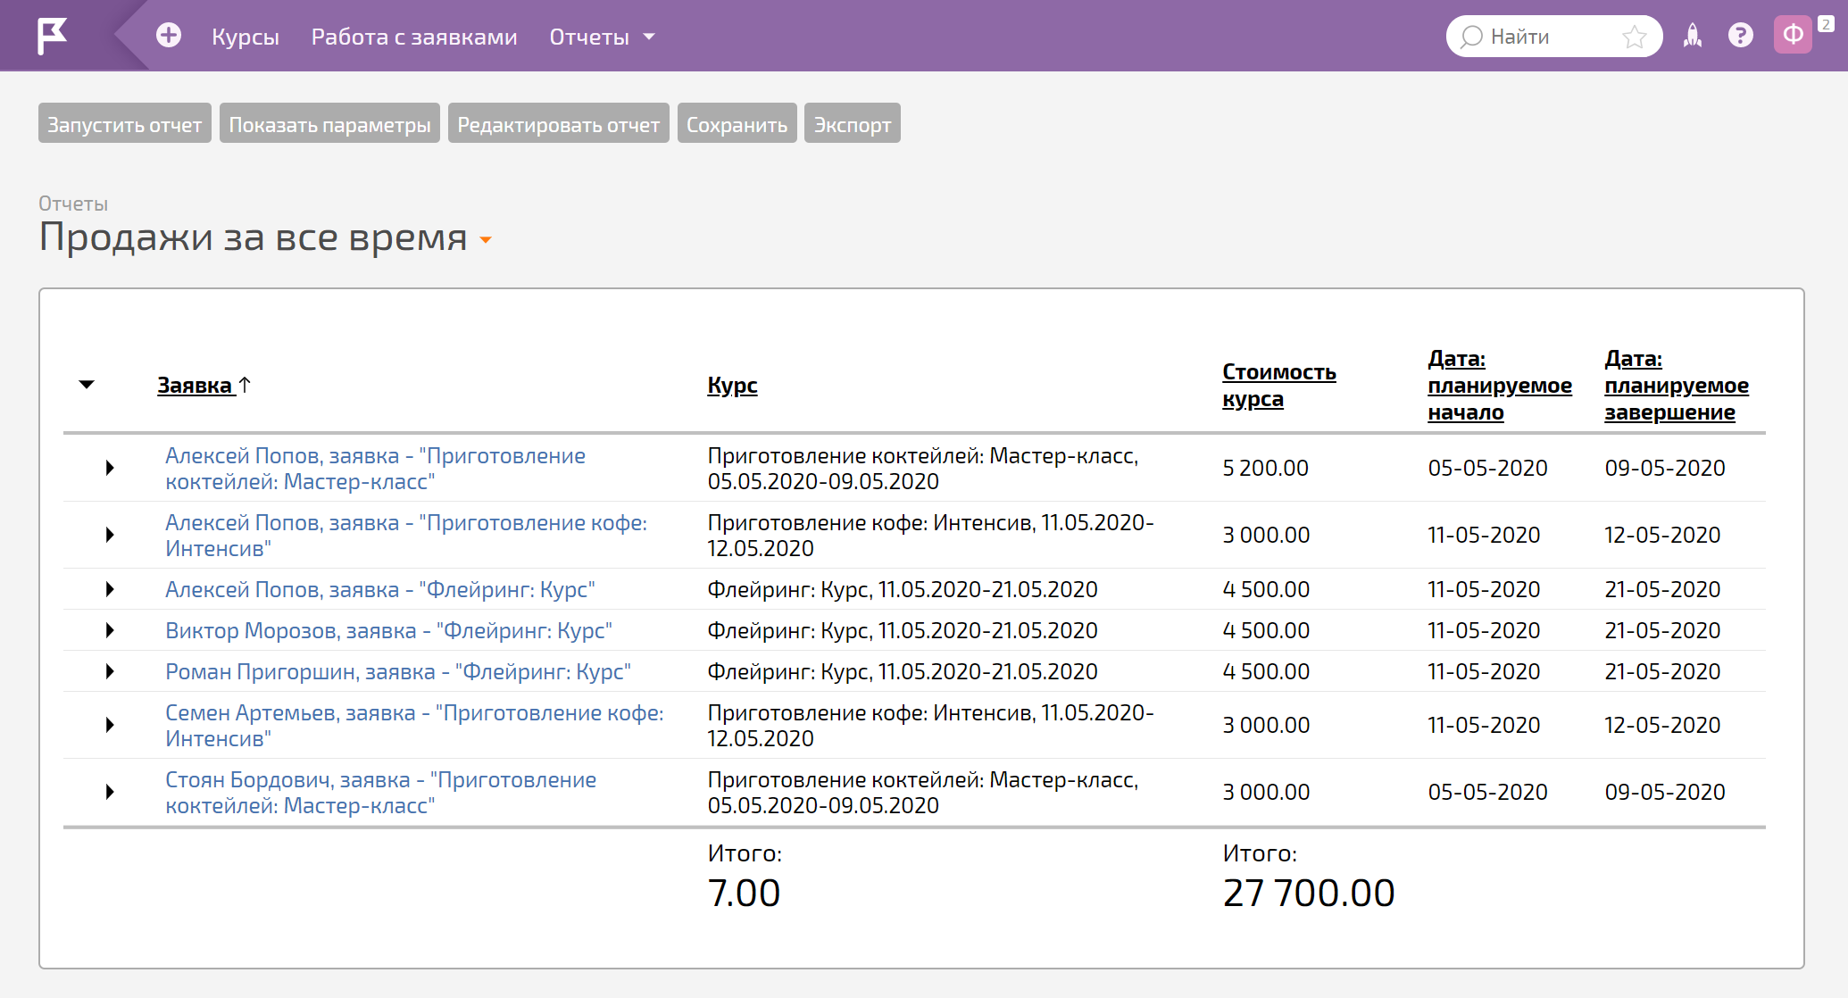Click the Экспорт button
The height and width of the screenshot is (998, 1848).
[853, 123]
